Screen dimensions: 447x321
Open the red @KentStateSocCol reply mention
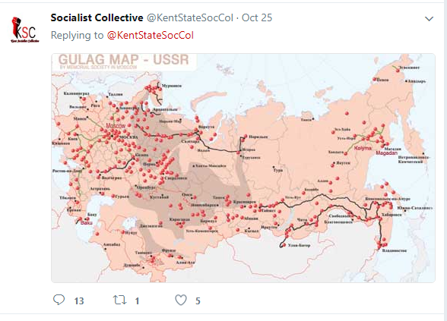pos(151,35)
